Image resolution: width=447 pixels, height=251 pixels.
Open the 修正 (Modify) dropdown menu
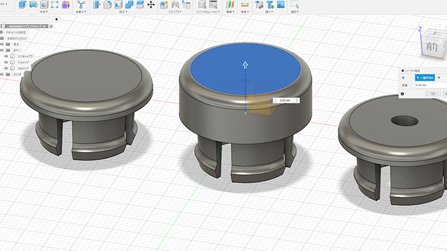(123, 12)
